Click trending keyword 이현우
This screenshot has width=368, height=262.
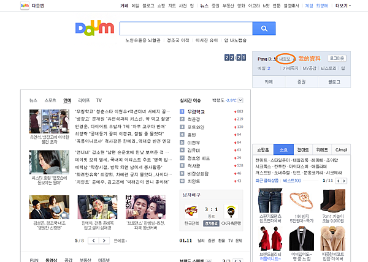click(194, 143)
